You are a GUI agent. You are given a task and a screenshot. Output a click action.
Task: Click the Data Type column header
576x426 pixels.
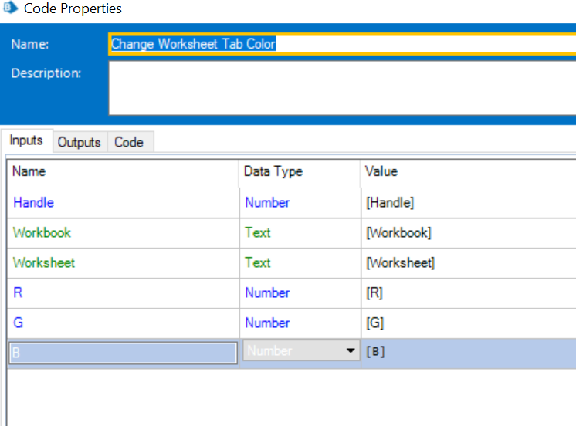(x=273, y=172)
